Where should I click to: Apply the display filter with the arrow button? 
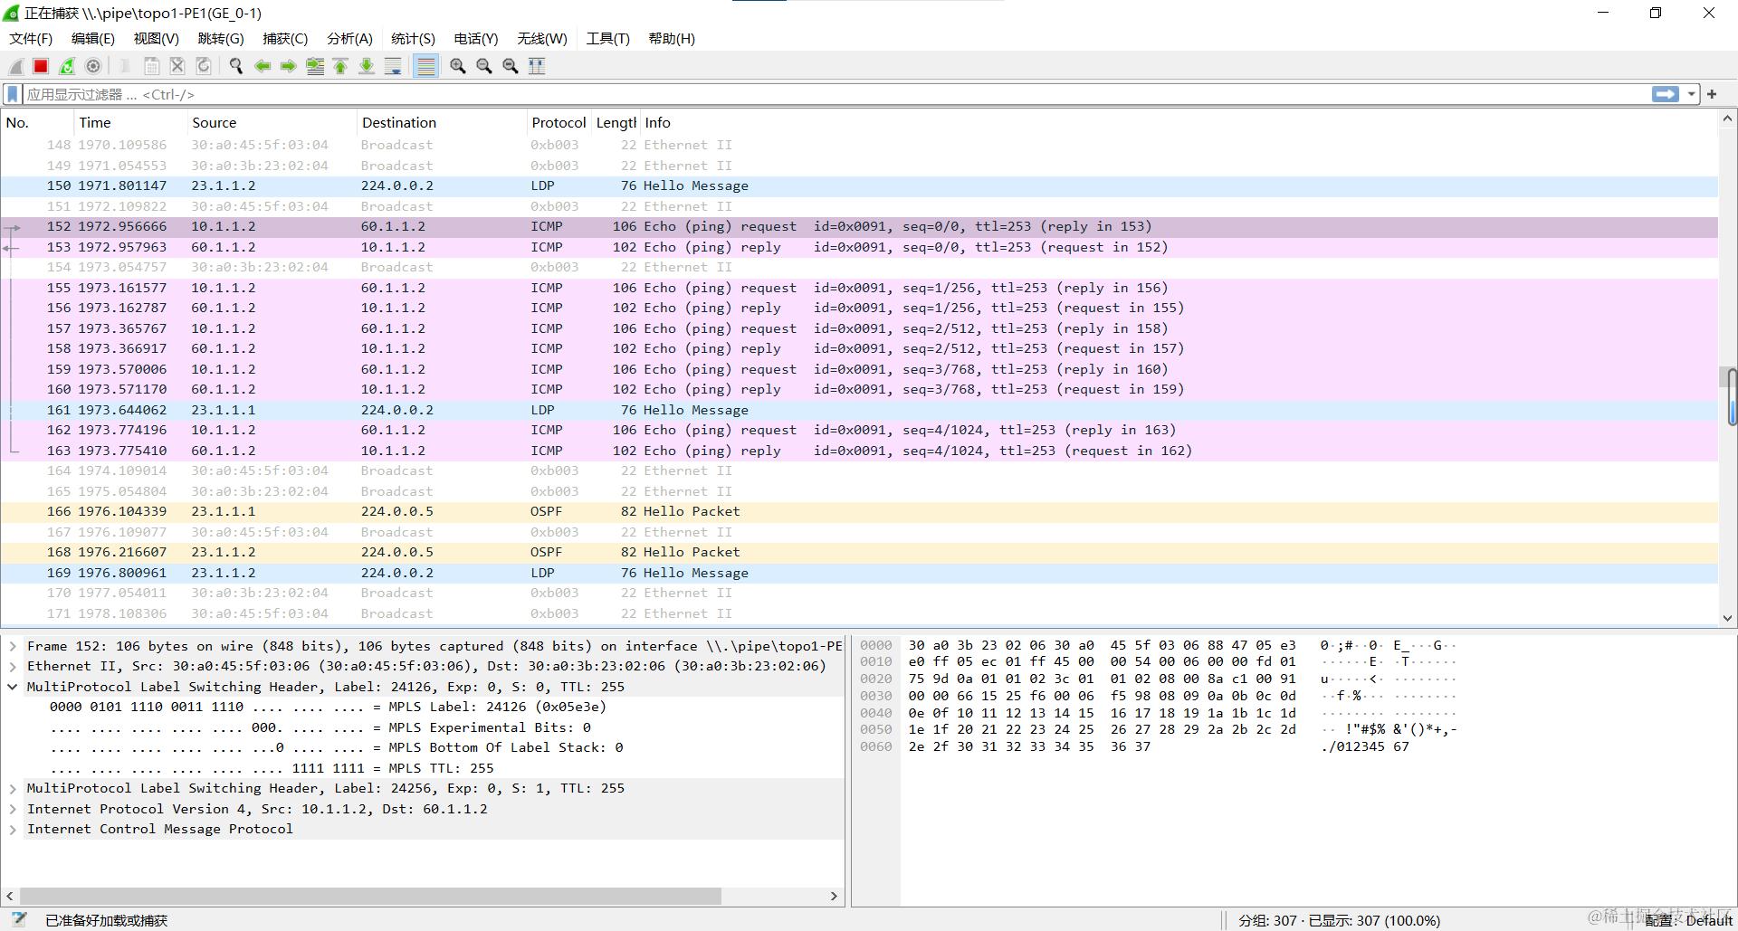(1665, 94)
